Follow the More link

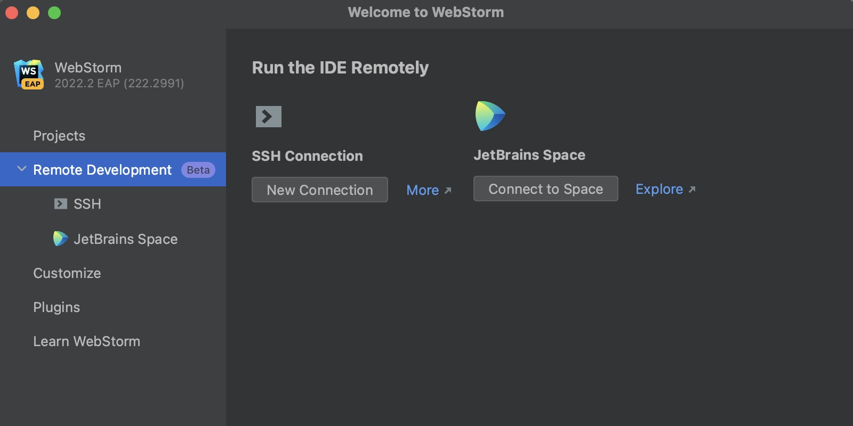423,190
